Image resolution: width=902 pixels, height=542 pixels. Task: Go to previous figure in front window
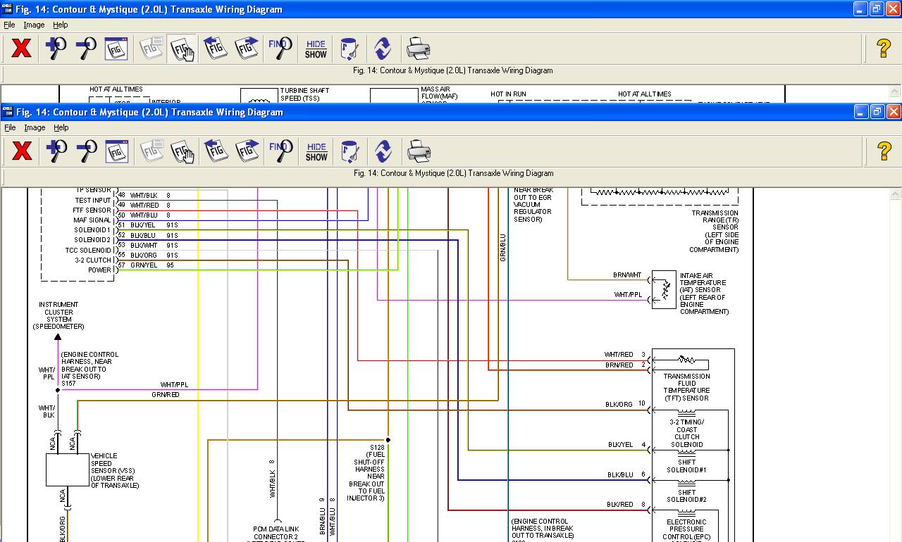[x=216, y=151]
